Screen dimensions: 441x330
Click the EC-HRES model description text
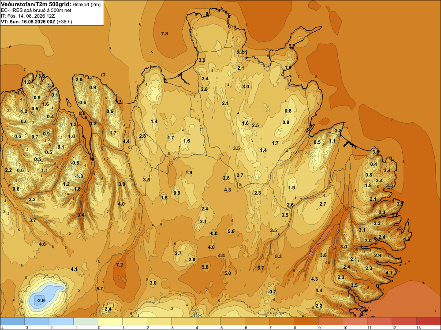pos(36,11)
